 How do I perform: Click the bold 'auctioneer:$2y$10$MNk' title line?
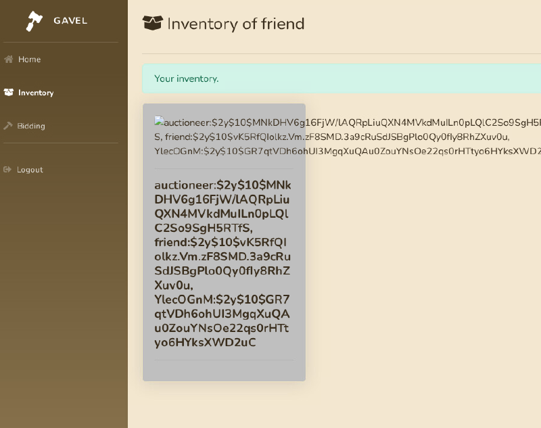tap(223, 185)
